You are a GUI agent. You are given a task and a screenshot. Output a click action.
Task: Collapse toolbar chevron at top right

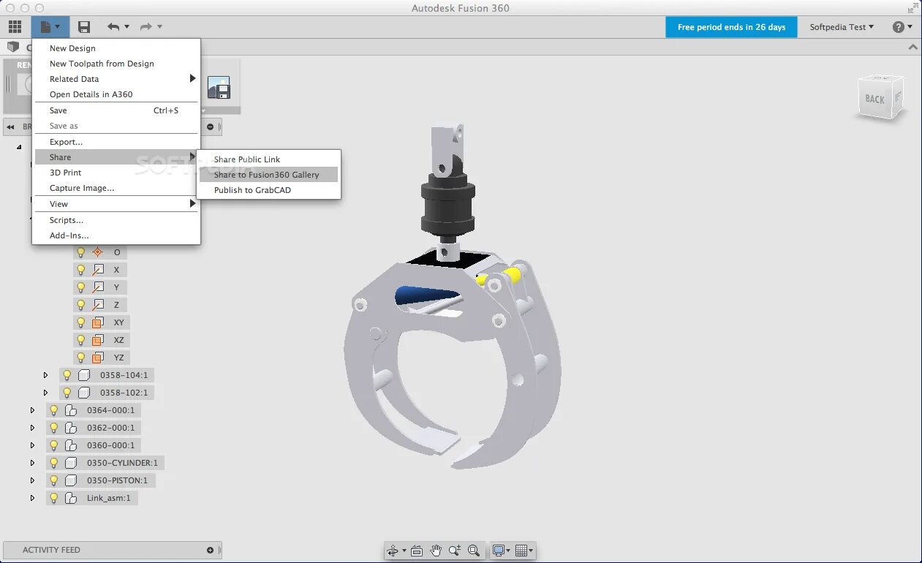tap(912, 47)
